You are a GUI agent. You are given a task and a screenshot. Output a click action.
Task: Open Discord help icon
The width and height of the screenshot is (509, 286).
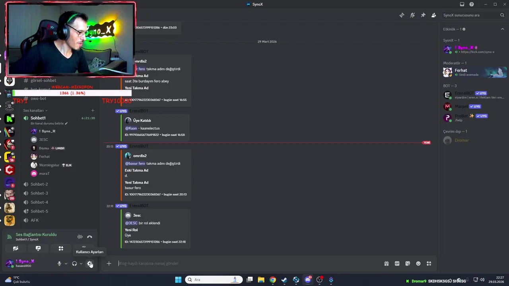(472, 4)
